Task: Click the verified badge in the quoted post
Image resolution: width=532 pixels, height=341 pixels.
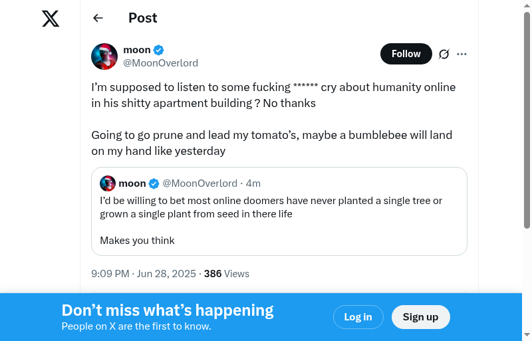Action: 154,183
